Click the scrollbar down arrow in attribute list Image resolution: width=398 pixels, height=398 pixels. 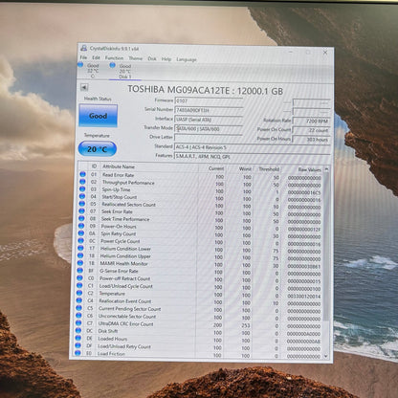[326, 356]
